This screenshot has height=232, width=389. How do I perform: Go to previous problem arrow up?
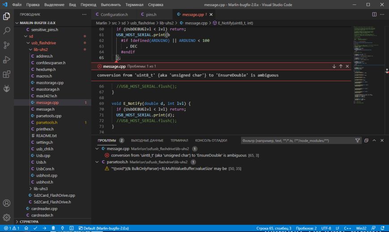point(341,66)
